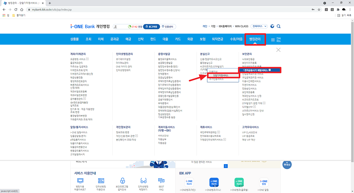Open the i-ONE뱅크(개인) app icon
Image resolution: width=354 pixels, height=193 pixels.
point(189,183)
